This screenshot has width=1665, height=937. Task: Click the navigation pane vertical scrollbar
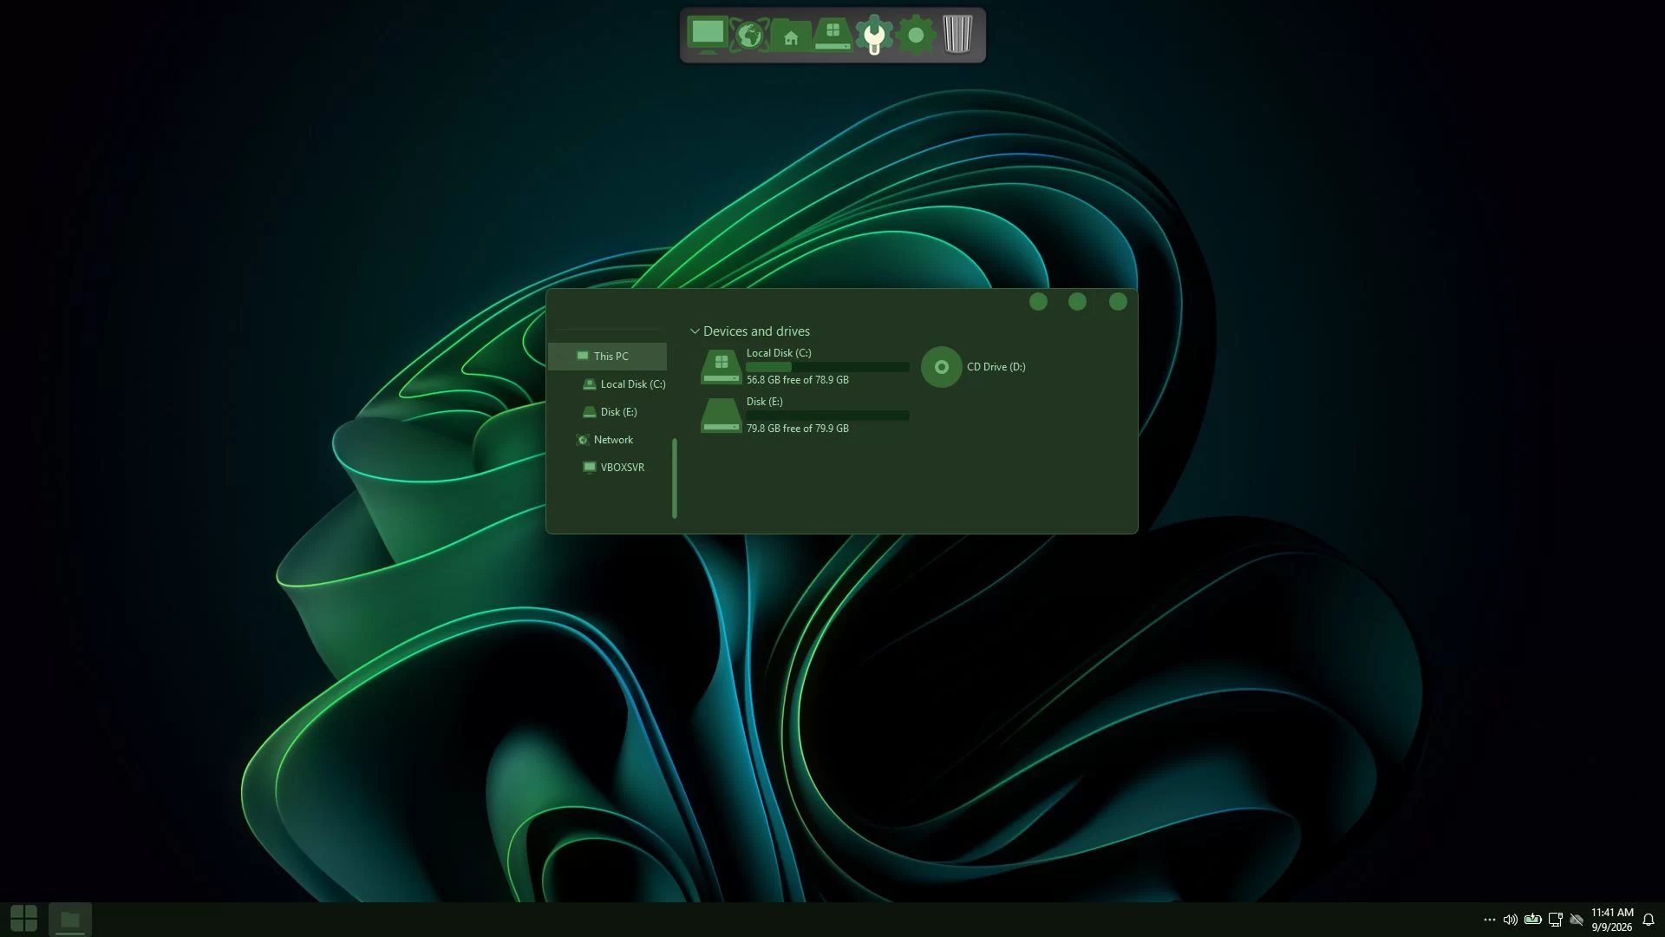tap(675, 479)
